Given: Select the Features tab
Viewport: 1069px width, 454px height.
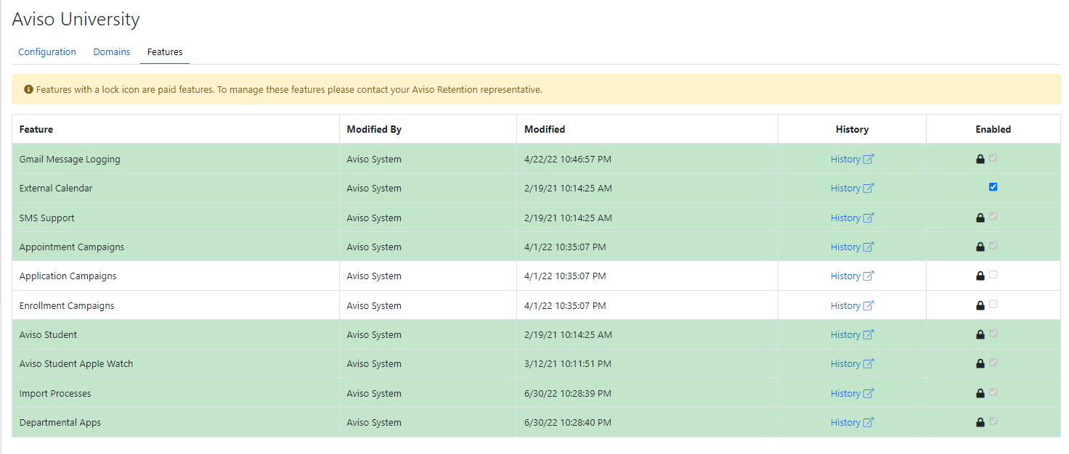Looking at the screenshot, I should coord(165,52).
